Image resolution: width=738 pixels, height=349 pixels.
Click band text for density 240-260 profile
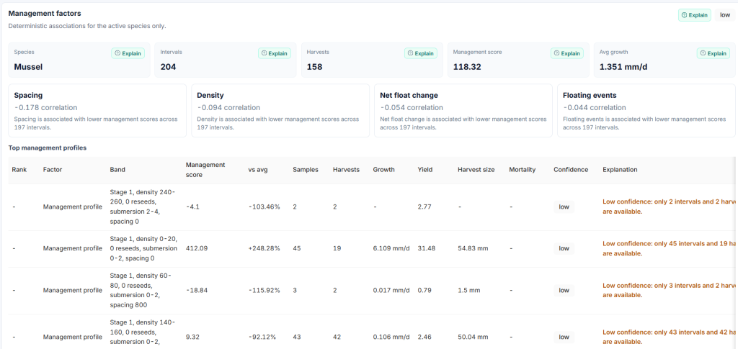click(143, 207)
